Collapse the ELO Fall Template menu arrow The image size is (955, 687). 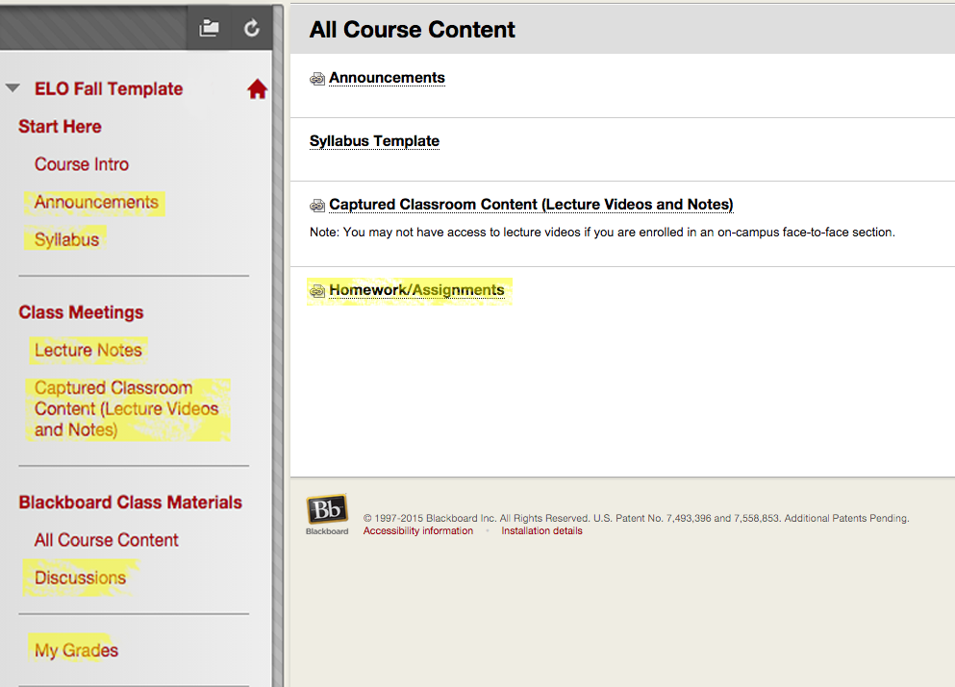(x=13, y=88)
